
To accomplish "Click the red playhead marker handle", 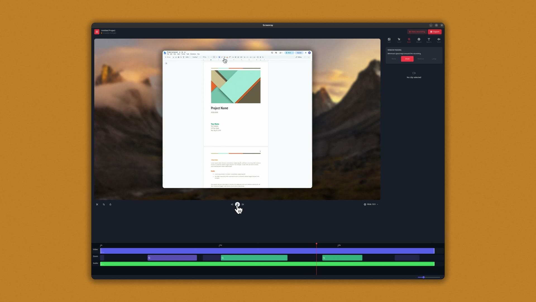I will click(x=317, y=244).
